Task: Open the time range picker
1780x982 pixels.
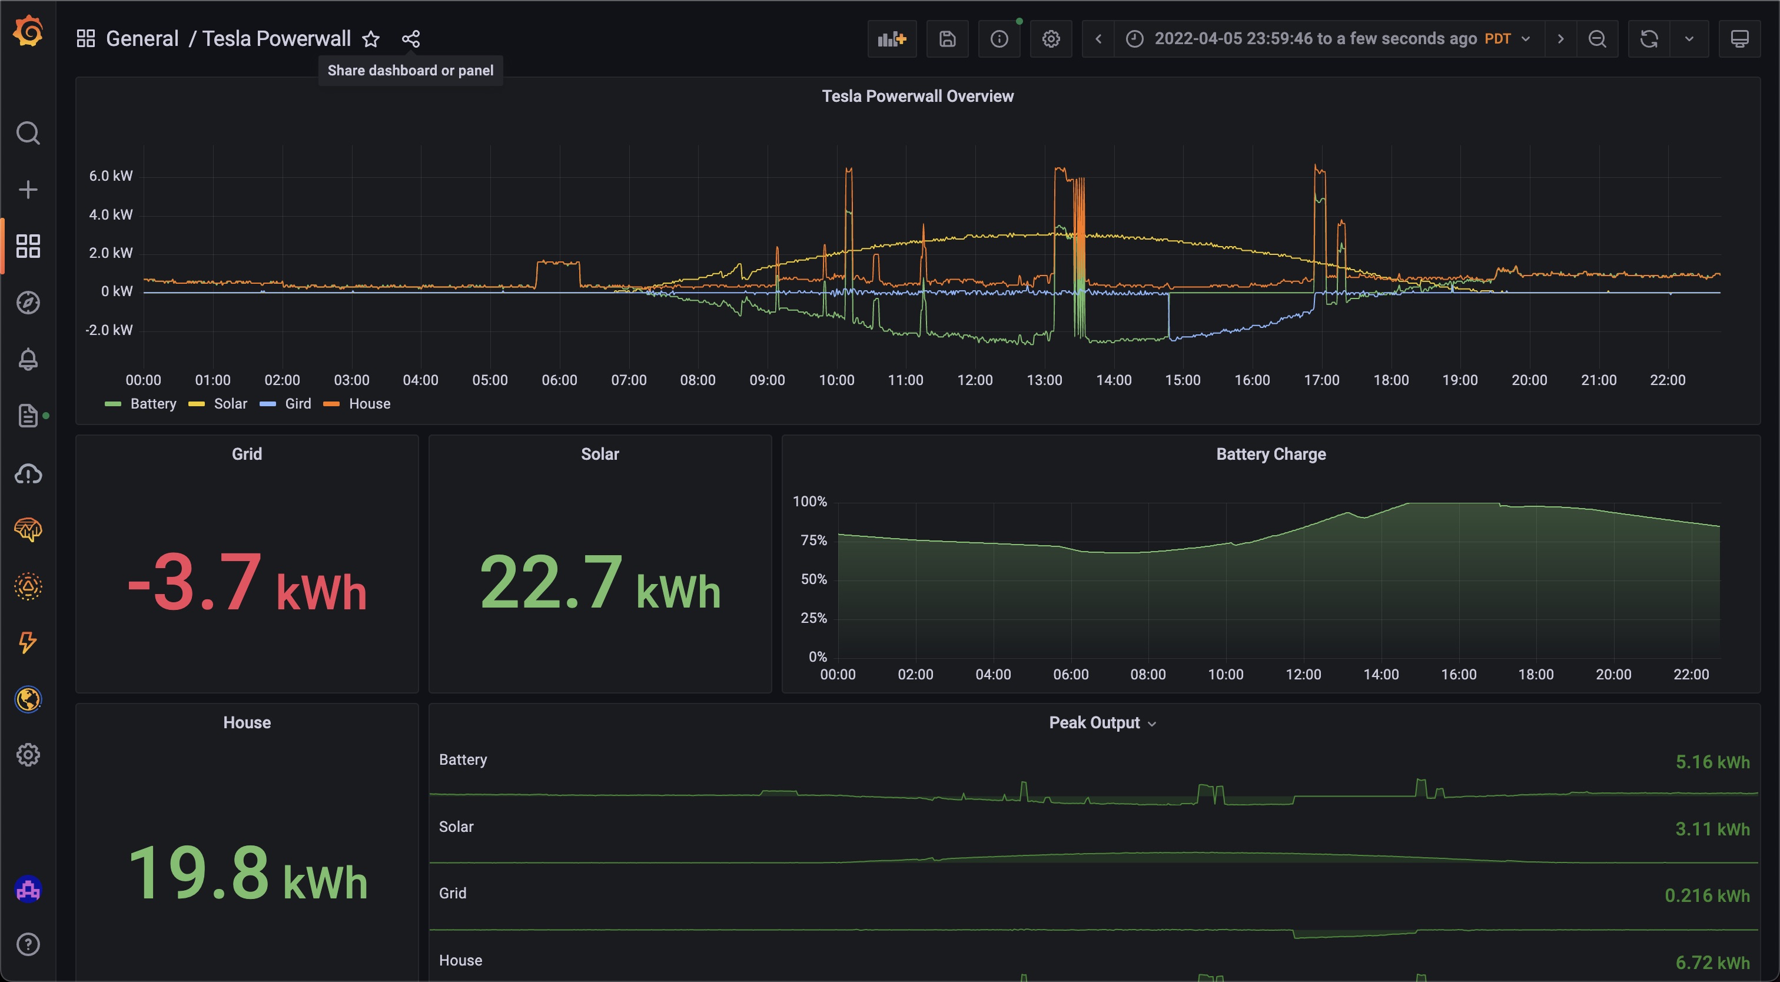Action: click(x=1329, y=39)
